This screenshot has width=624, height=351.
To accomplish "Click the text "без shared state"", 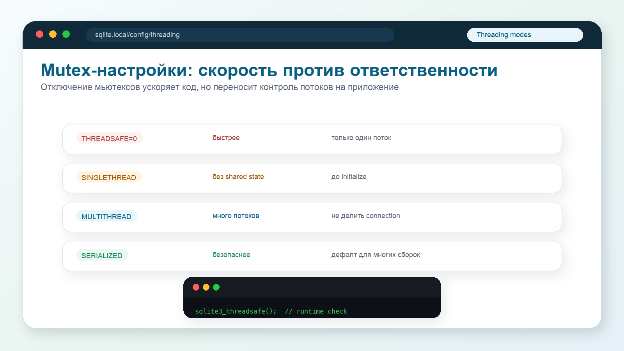I will [238, 177].
